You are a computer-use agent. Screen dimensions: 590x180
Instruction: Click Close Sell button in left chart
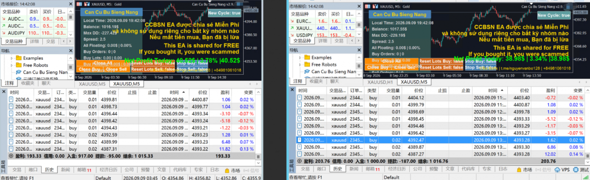click(x=116, y=69)
